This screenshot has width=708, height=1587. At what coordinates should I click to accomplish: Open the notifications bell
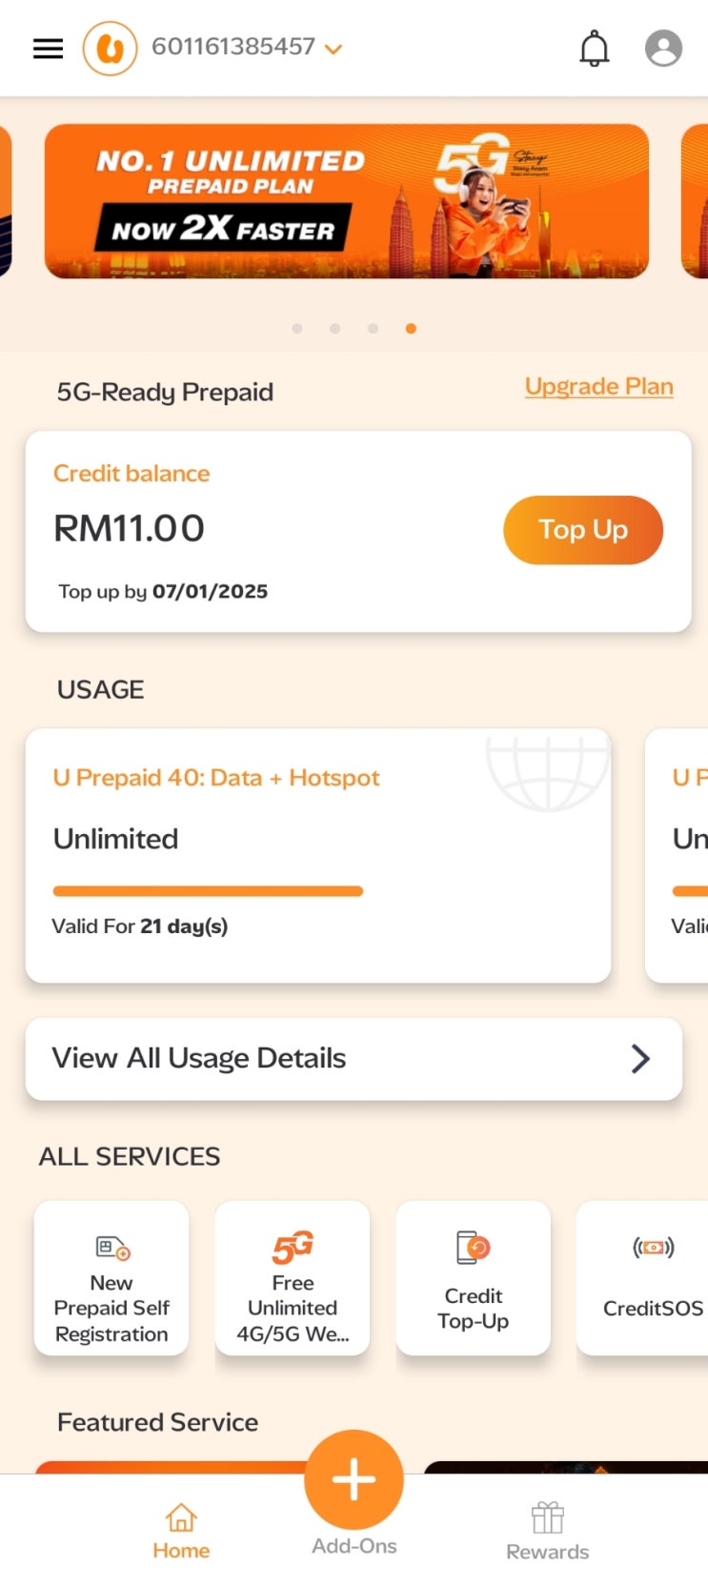tap(594, 48)
